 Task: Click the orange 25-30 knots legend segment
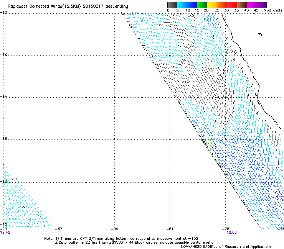pos(222,5)
